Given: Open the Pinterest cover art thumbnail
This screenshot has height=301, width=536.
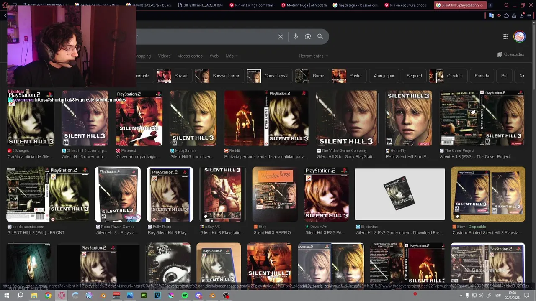Looking at the screenshot, I should coord(139,118).
